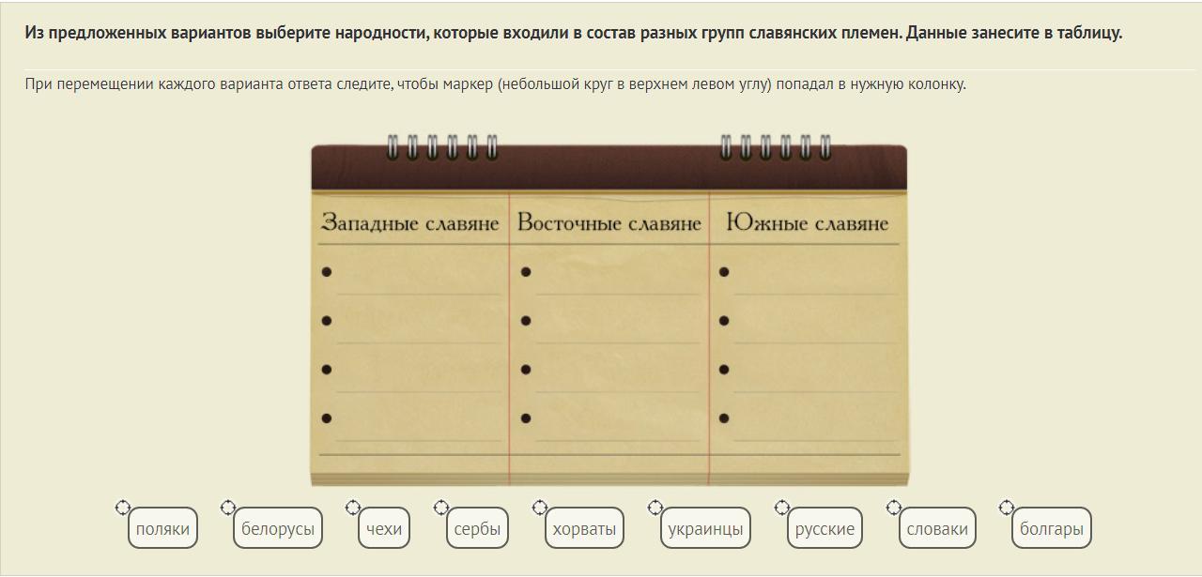This screenshot has height=577, width=1202.
Task: Select the белорусы answer tile
Action: [x=278, y=529]
